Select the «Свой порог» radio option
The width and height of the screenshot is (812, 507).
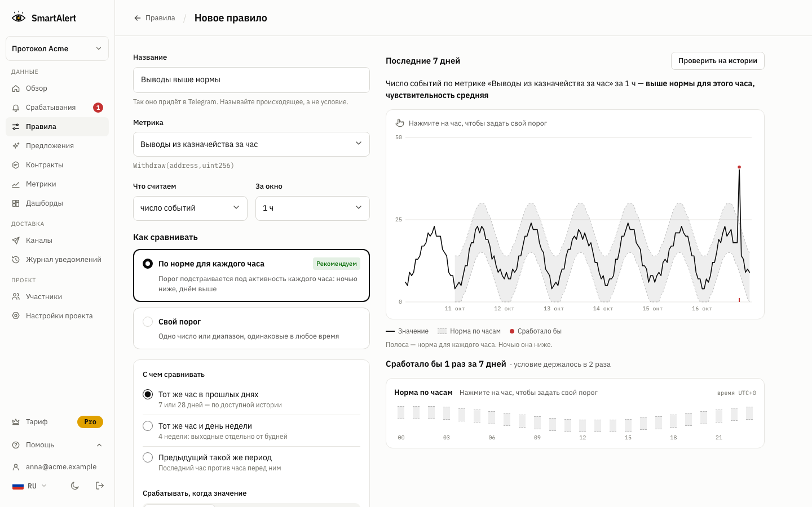click(x=148, y=322)
